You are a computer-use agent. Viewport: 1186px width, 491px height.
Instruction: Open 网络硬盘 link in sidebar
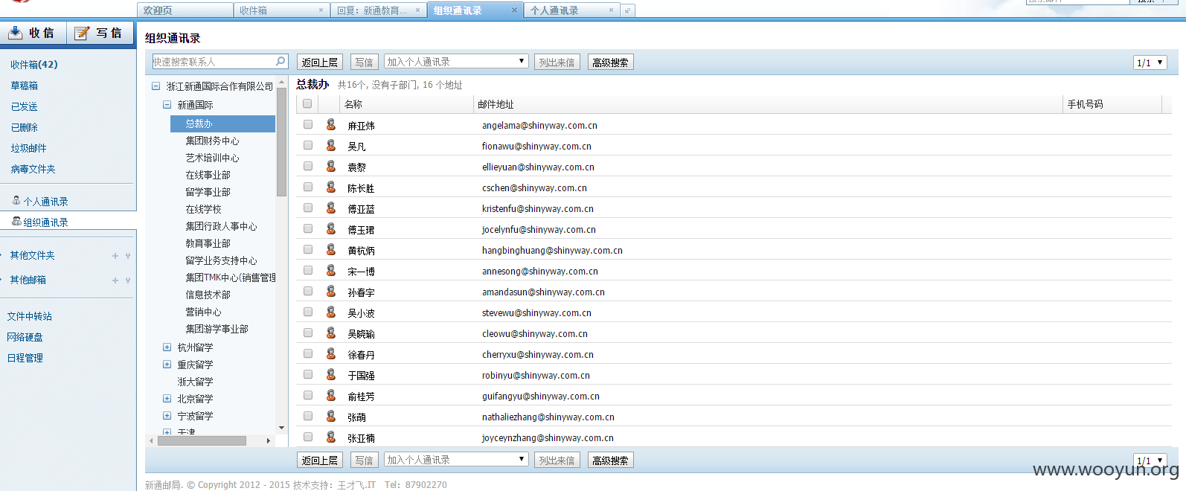click(x=25, y=337)
